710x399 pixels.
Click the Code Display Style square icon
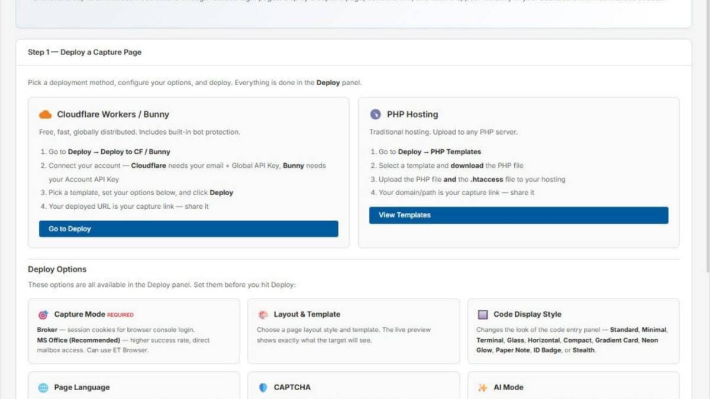(483, 315)
